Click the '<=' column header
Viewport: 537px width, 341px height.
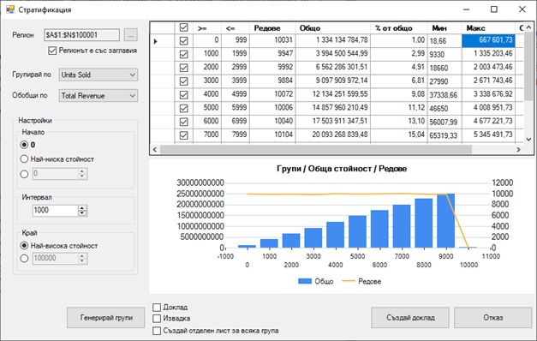(x=236, y=28)
